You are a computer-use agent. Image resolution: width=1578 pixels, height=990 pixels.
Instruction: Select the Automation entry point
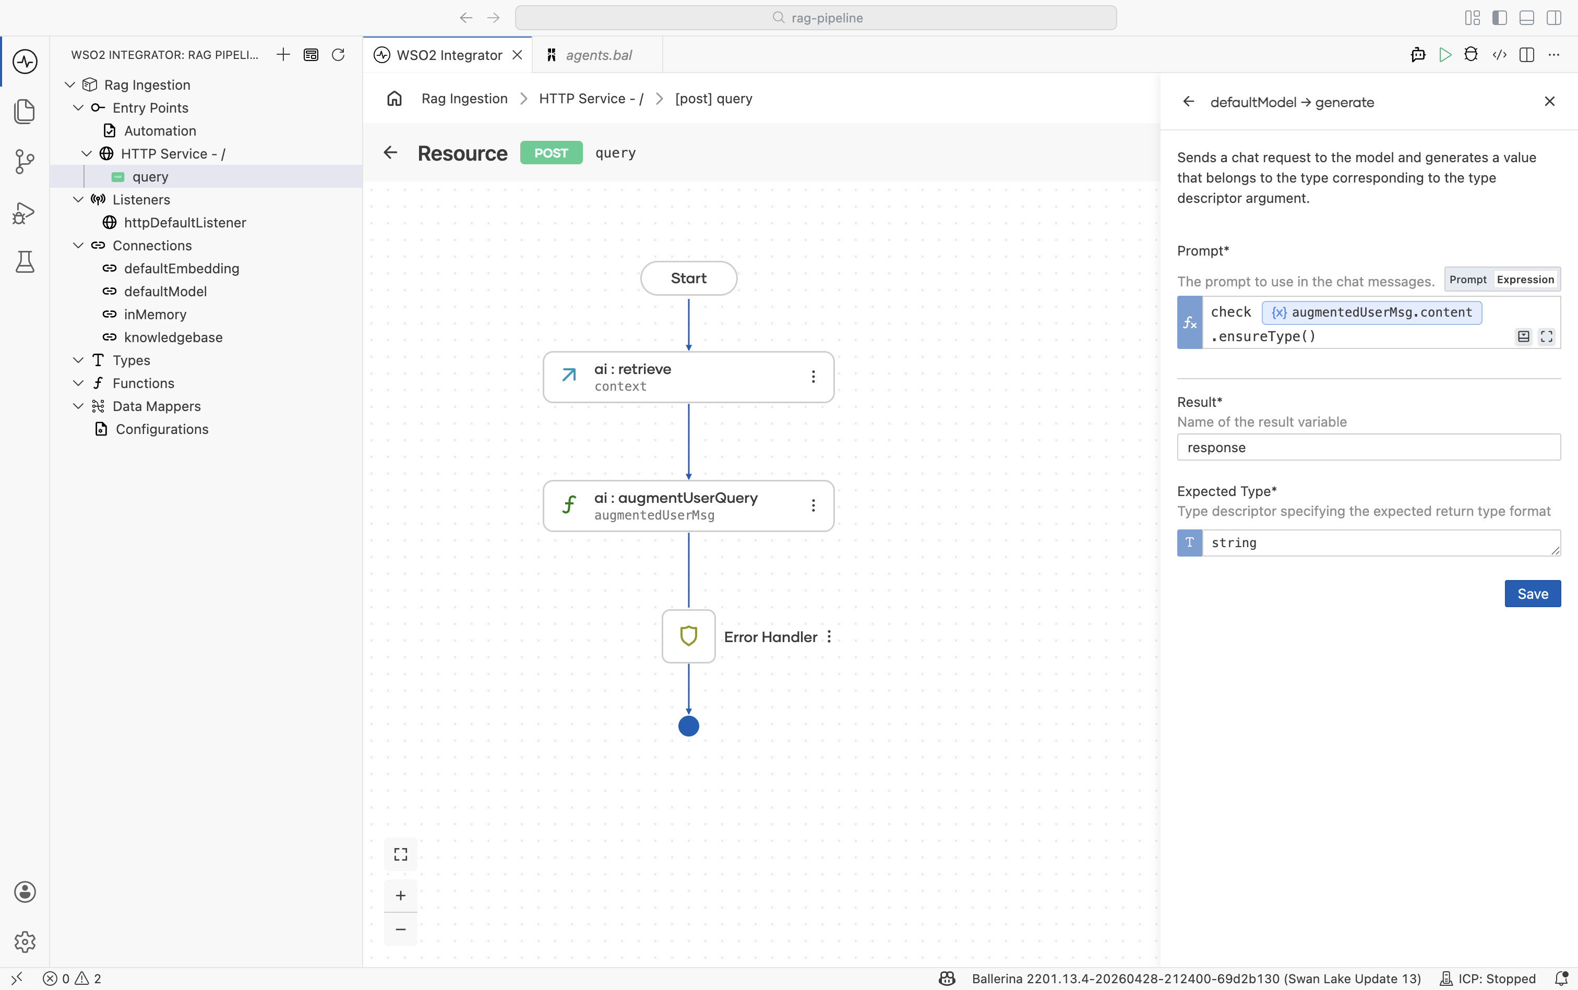click(206, 130)
